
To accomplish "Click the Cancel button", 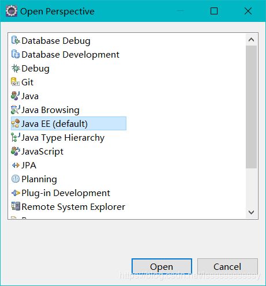I will coord(227,266).
